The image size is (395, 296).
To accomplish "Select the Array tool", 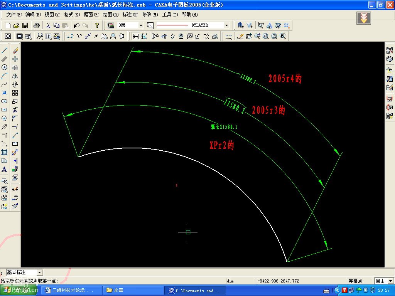I will point(15,93).
